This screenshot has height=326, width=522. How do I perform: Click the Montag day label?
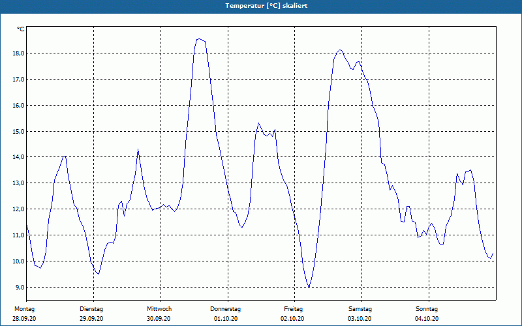coord(24,309)
